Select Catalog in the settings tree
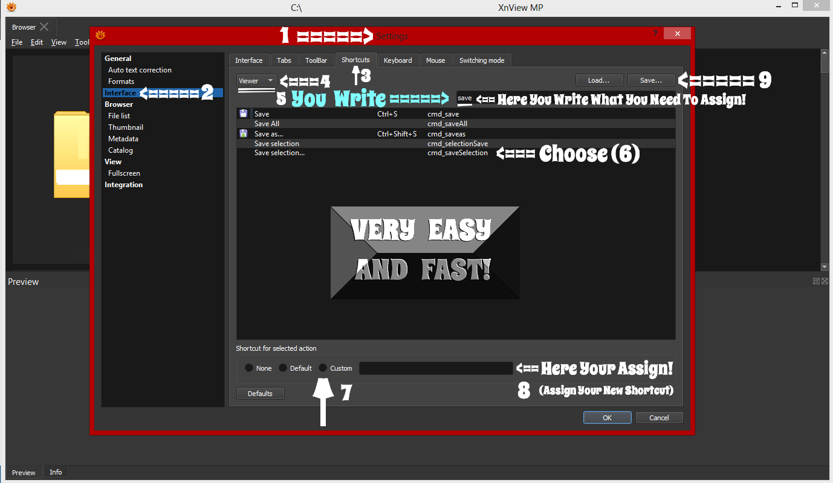The image size is (833, 483). coord(120,150)
